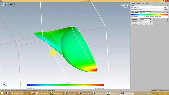This screenshot has width=169, height=95.
Task: Open Chrome from the taskbar
Action: point(27,93)
